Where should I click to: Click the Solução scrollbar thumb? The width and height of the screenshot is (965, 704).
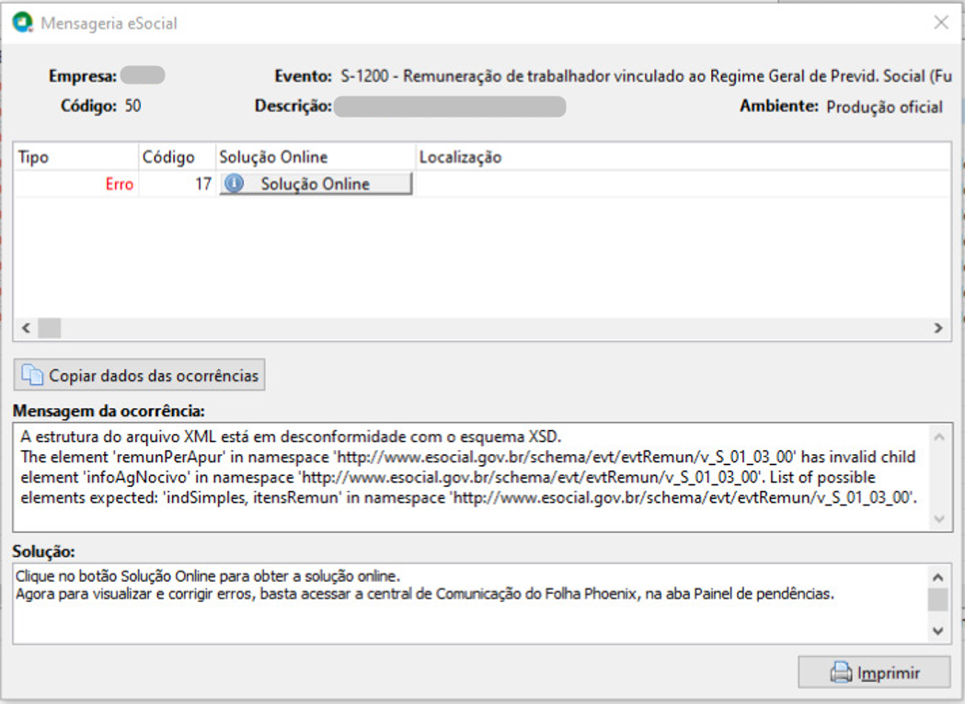938,599
